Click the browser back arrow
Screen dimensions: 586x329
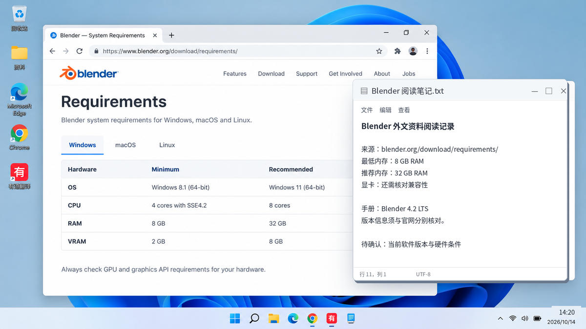(x=53, y=51)
